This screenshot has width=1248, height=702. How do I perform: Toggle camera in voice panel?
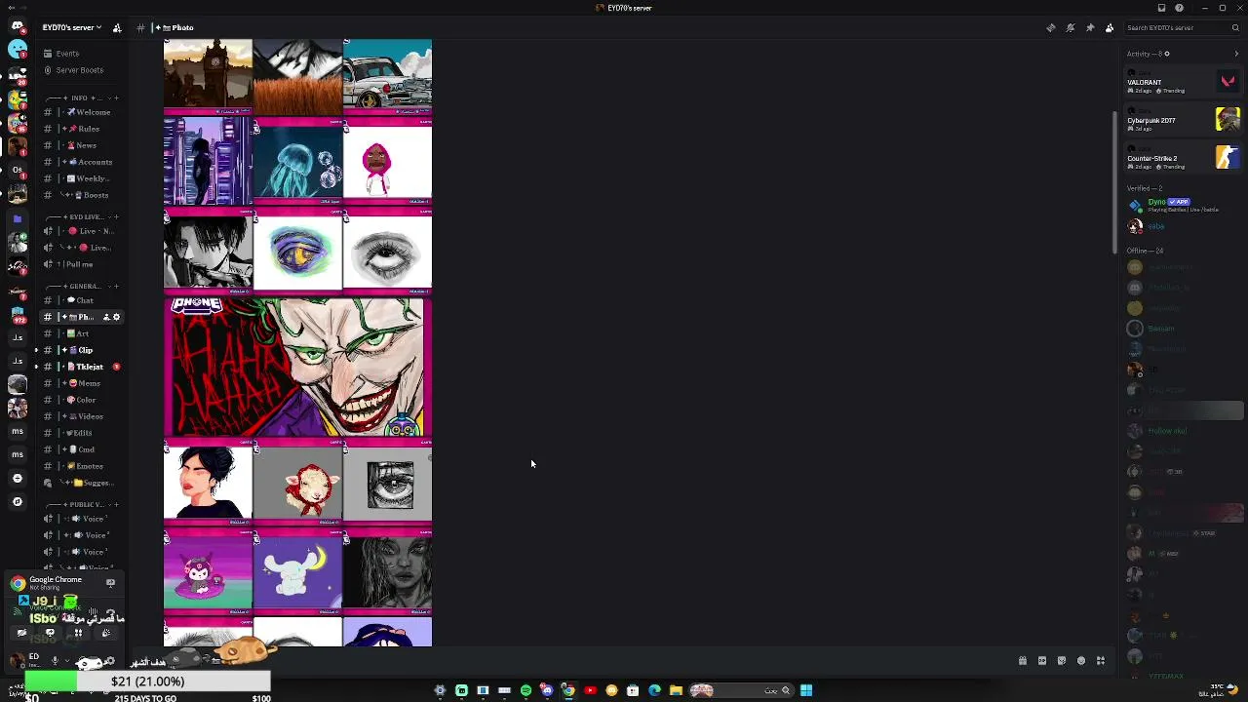21,633
